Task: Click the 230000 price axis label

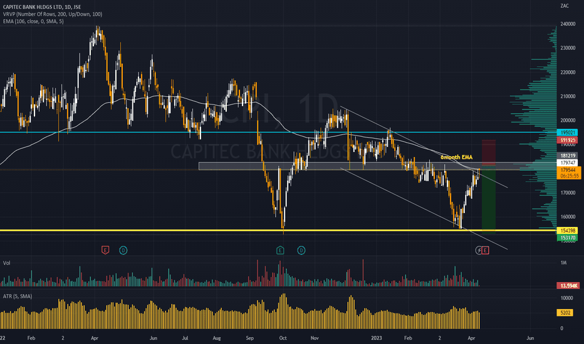Action: coord(568,48)
